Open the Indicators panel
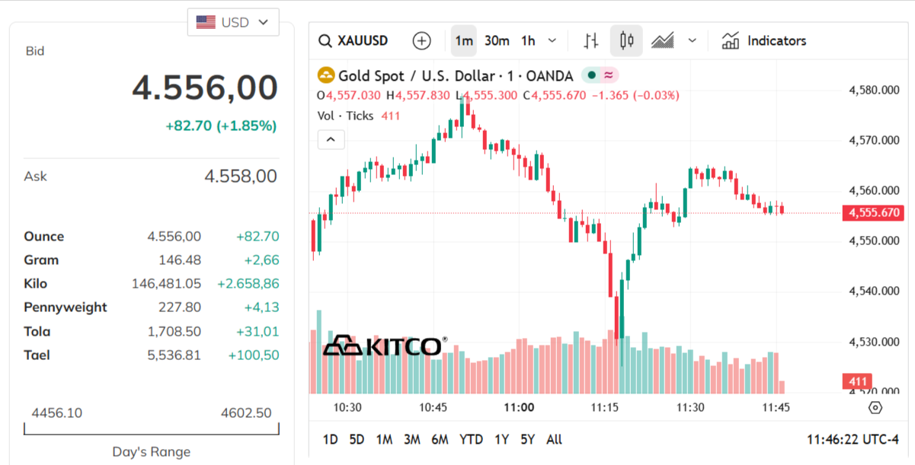Screen dimensions: 915x465 point(763,40)
